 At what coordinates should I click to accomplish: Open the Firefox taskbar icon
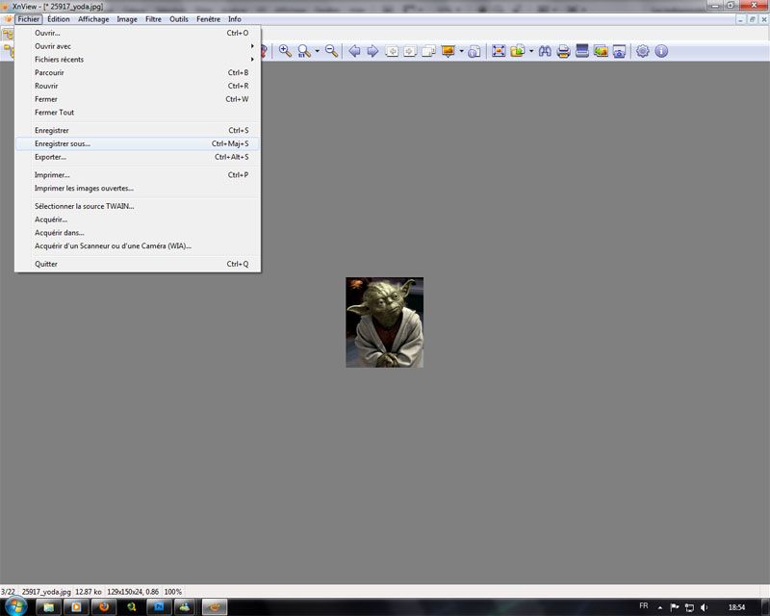coord(104,607)
